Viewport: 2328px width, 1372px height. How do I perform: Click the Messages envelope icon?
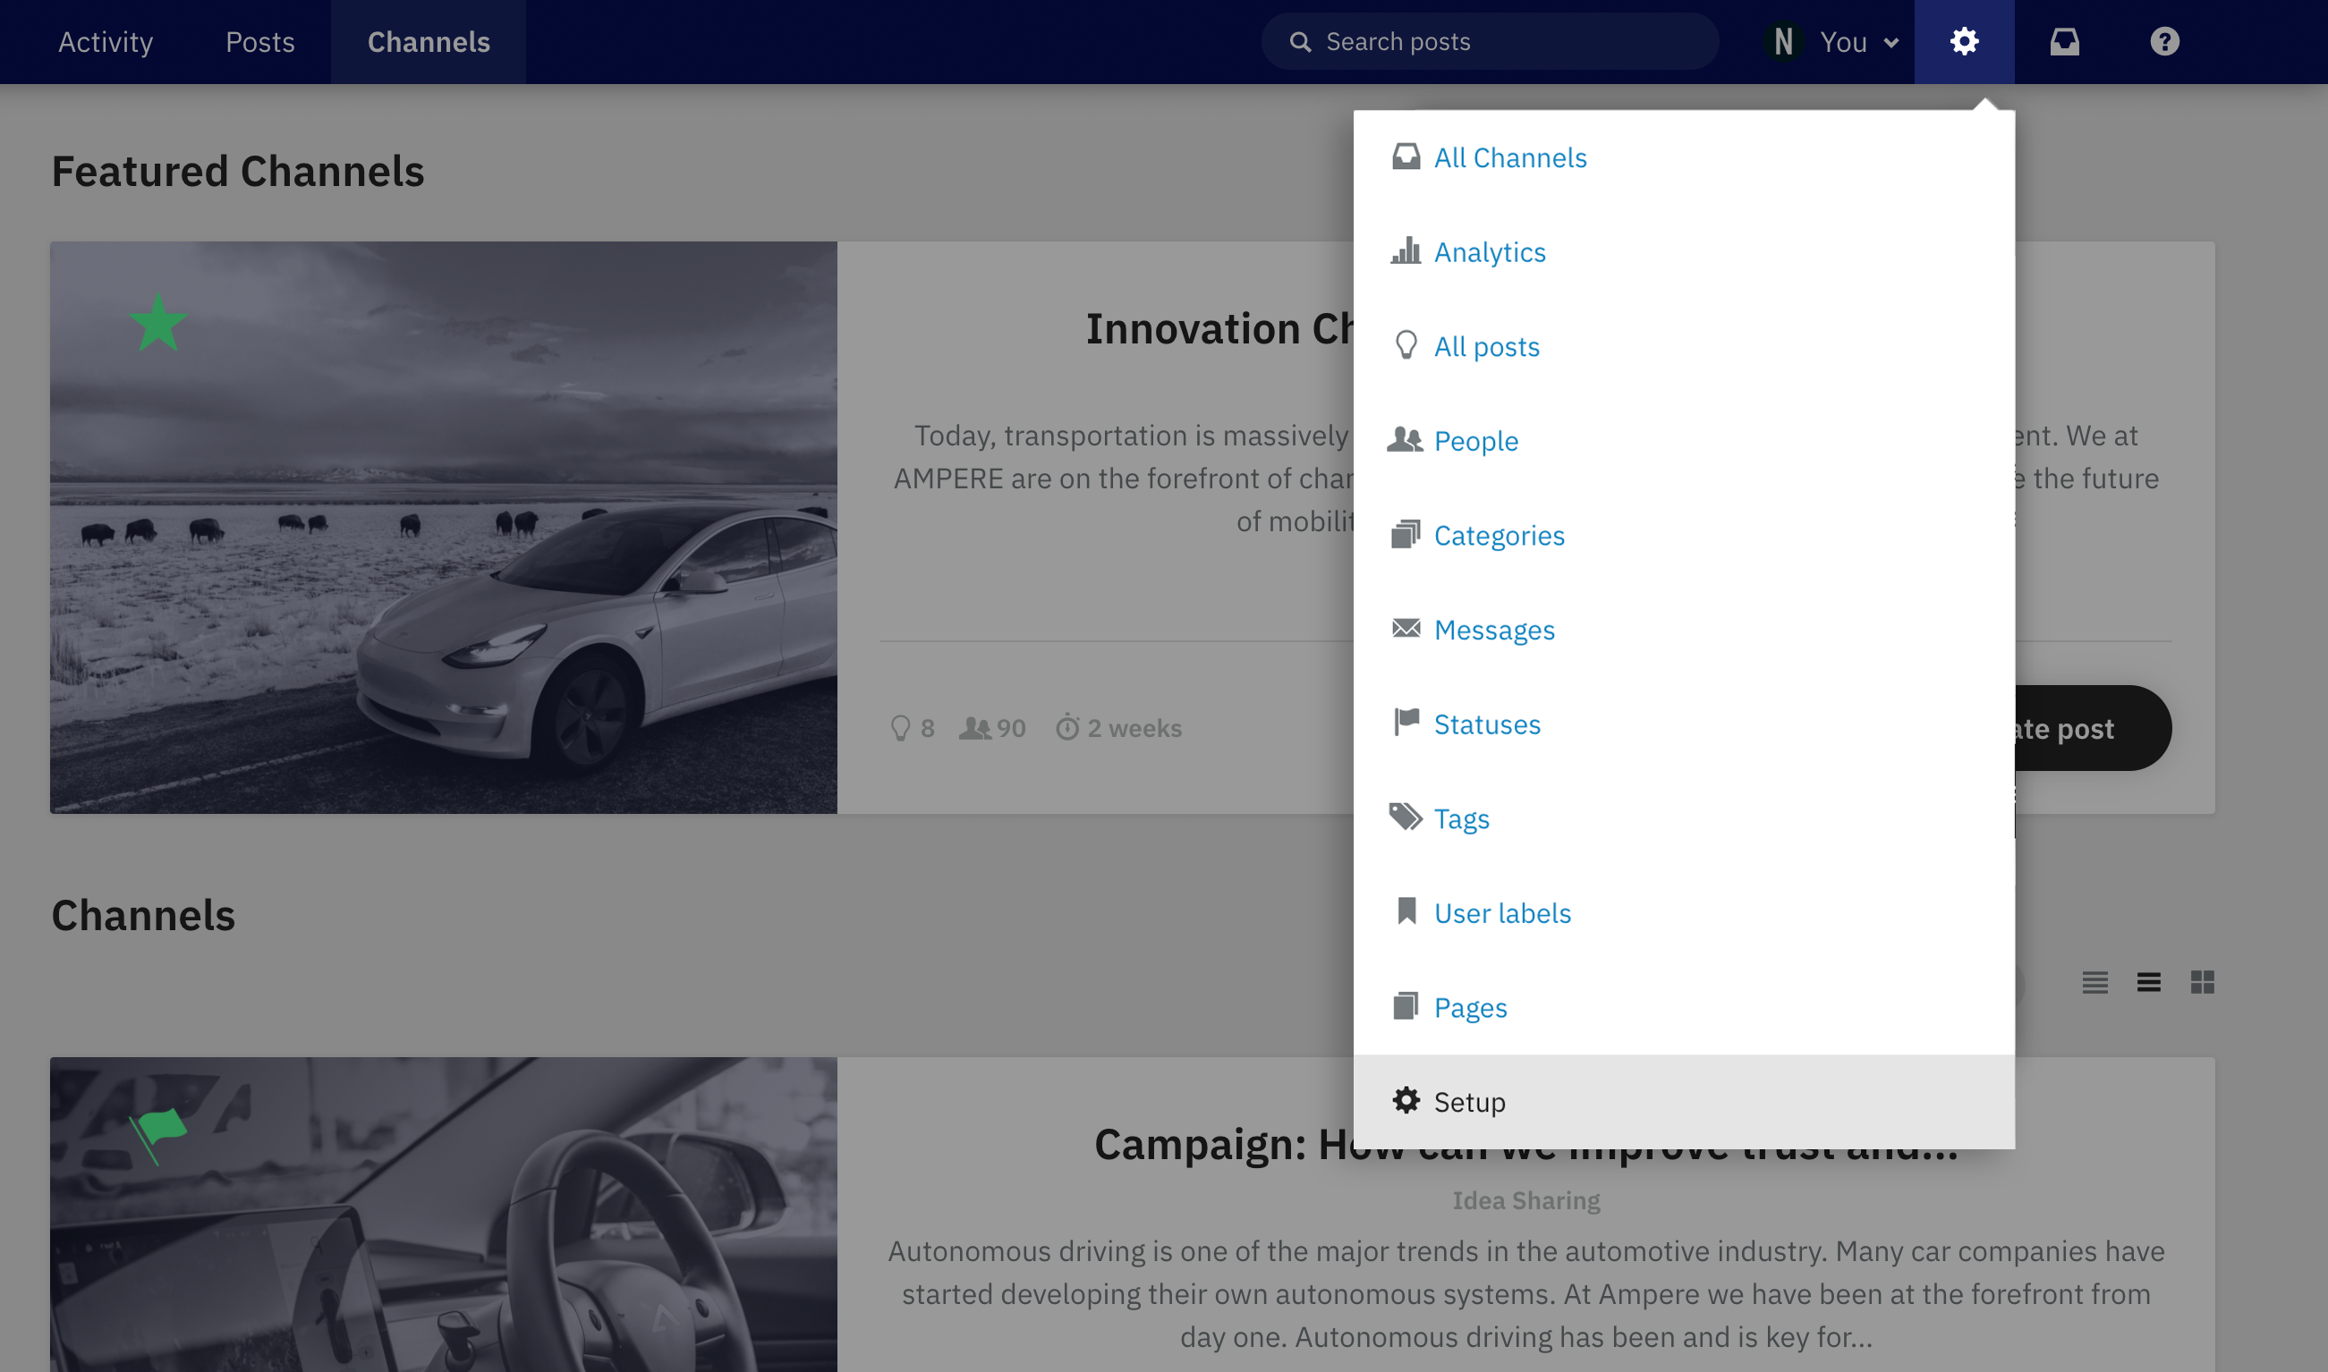pos(1406,629)
